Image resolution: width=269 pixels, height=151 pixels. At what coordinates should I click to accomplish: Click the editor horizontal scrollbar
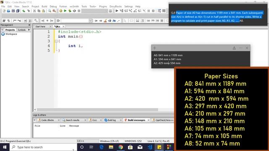[97, 109]
